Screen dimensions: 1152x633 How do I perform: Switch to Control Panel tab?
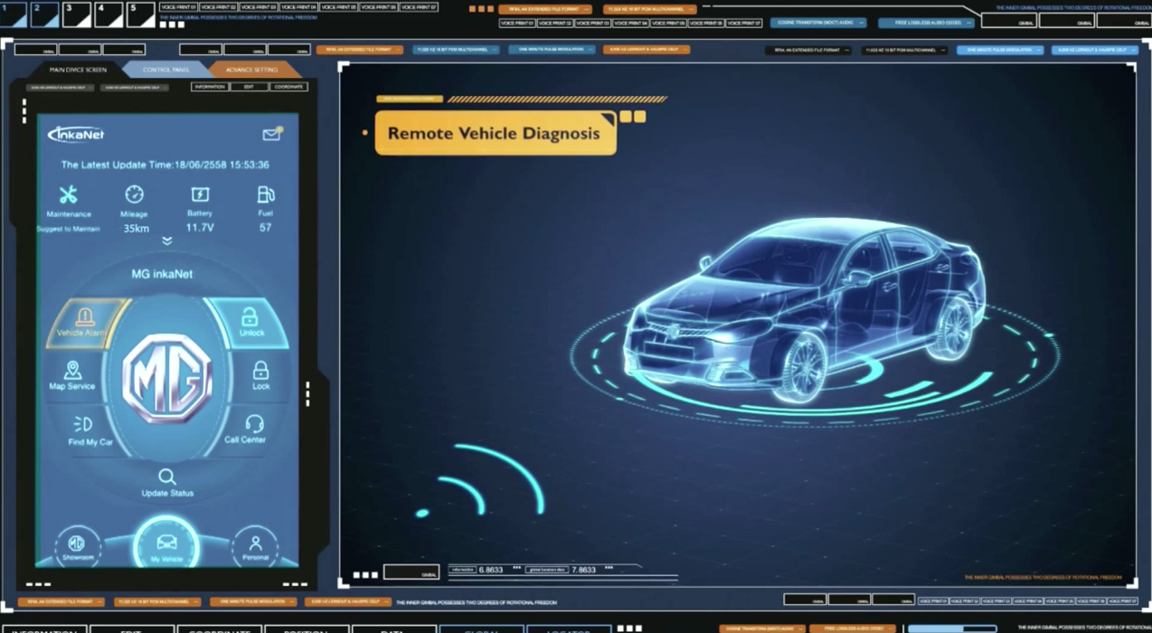tap(165, 70)
